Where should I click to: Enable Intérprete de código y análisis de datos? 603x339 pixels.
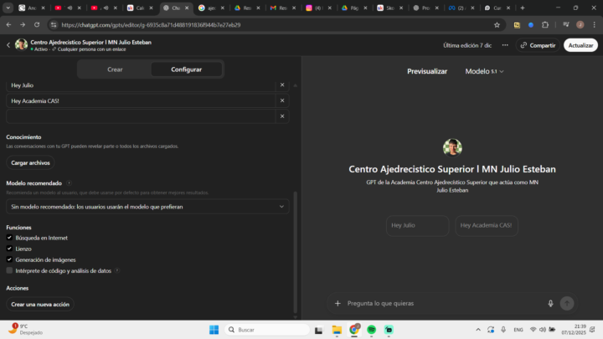pyautogui.click(x=9, y=270)
